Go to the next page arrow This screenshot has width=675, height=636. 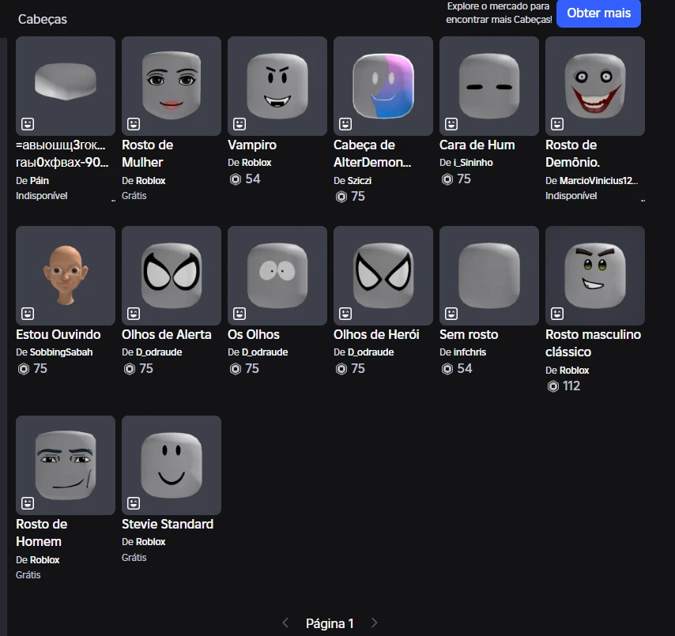tap(375, 623)
